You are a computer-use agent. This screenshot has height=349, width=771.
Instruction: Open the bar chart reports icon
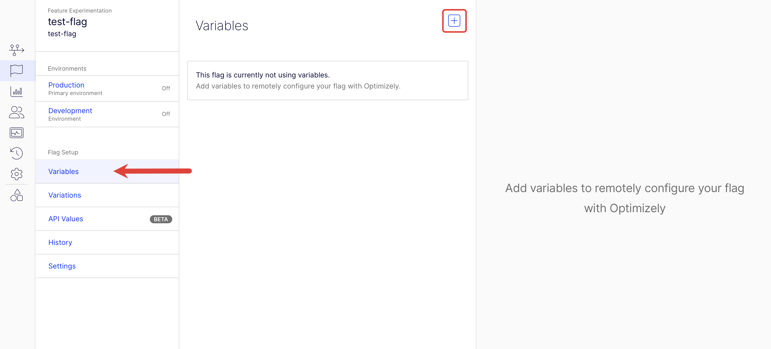pyautogui.click(x=16, y=92)
